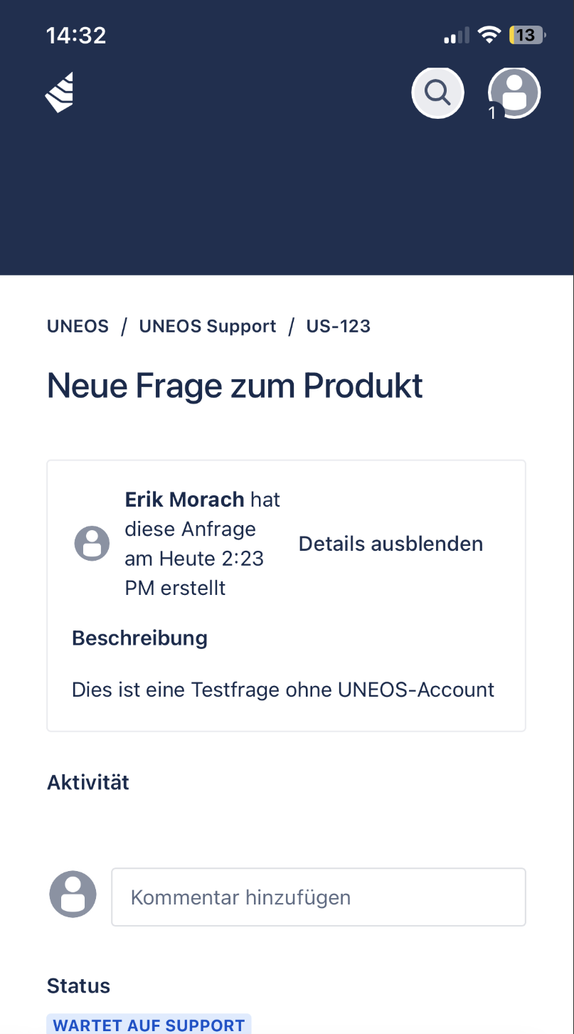Tap the Beschreibung heading
Viewport: 574px width, 1034px height.
click(139, 638)
